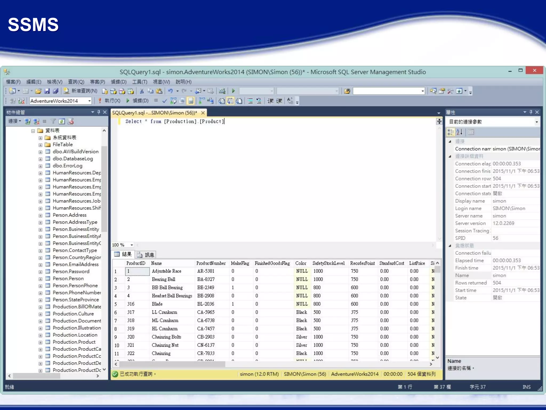Viewport: 546px width, 410px height.
Task: Click the Database Engine Query document icon
Action: [x=105, y=91]
